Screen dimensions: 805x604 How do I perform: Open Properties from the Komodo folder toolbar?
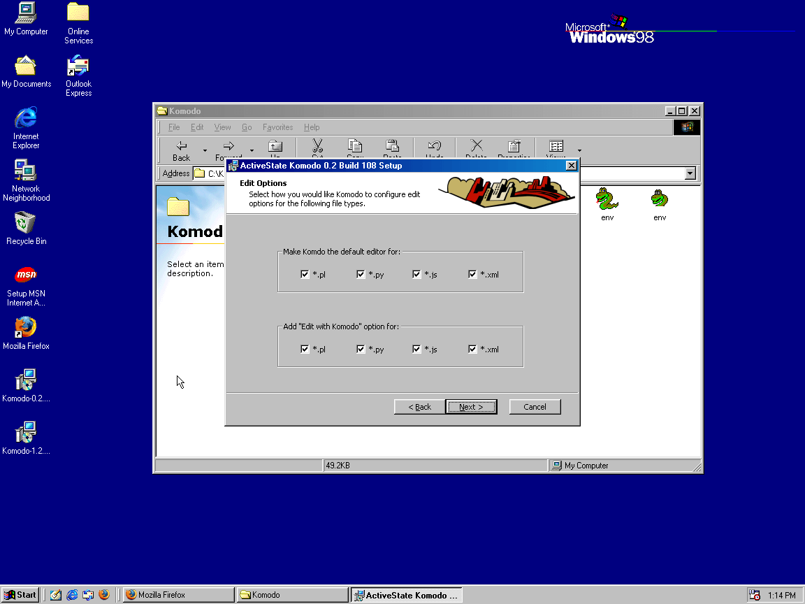click(x=514, y=146)
